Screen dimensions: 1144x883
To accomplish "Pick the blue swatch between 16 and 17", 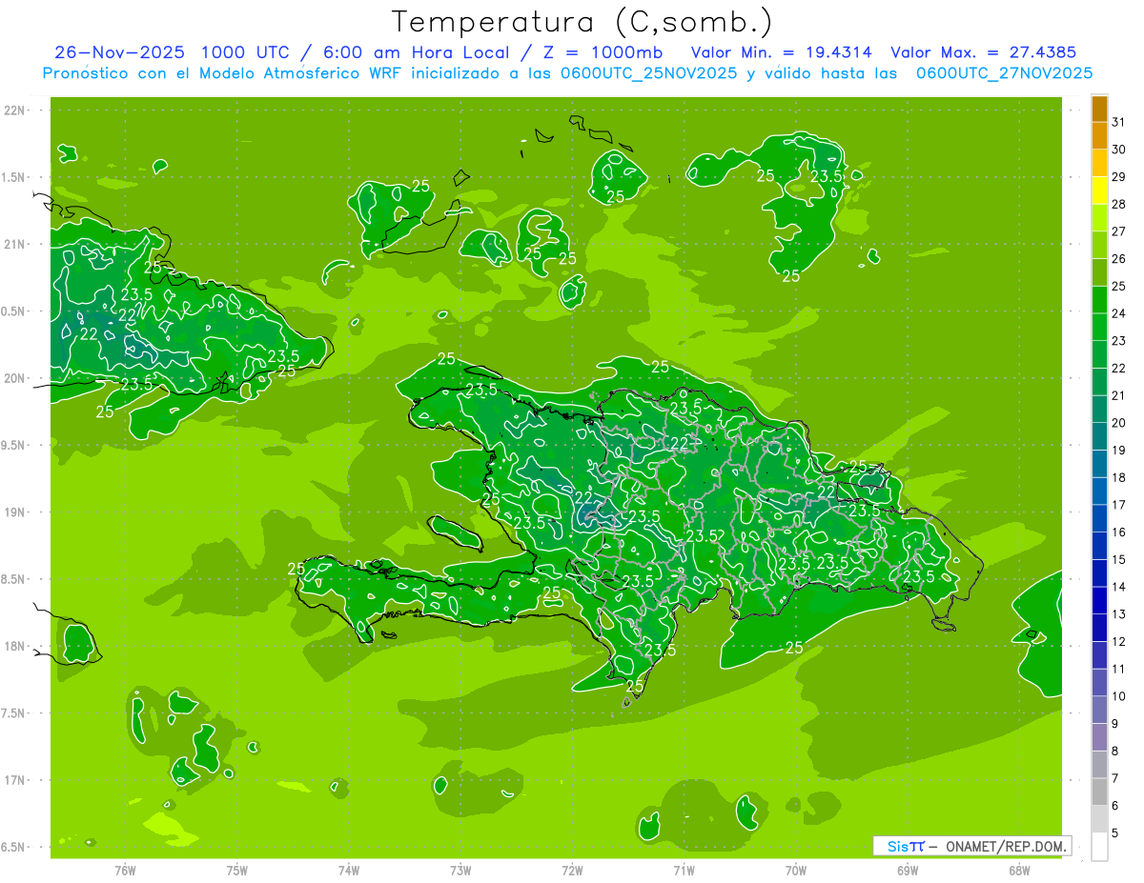I will pos(1099,519).
